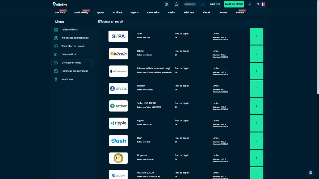The image size is (319, 179).
Task: Click the Rolletto logo
Action: click(60, 4)
